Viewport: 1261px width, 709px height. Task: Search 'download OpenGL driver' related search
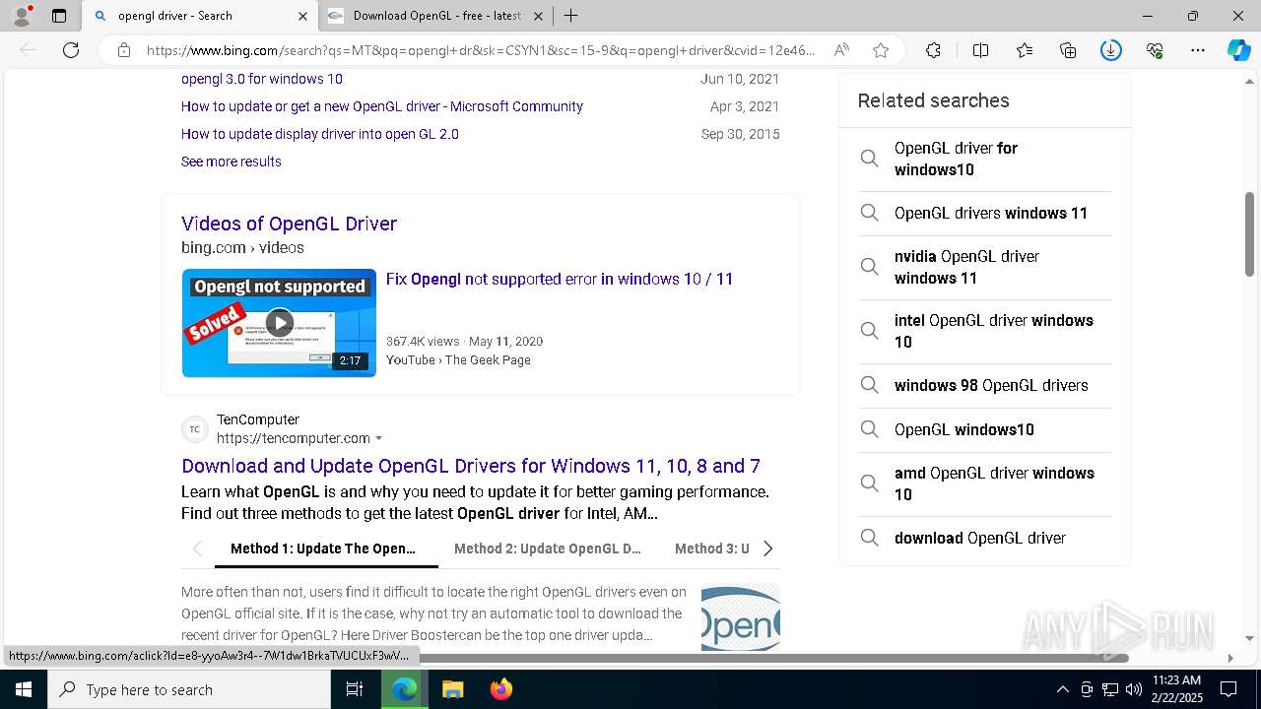point(985,538)
